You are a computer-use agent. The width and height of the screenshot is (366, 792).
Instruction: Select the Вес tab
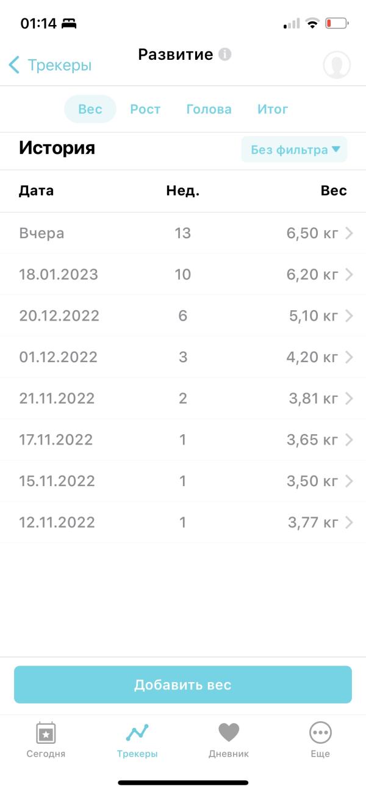[90, 109]
